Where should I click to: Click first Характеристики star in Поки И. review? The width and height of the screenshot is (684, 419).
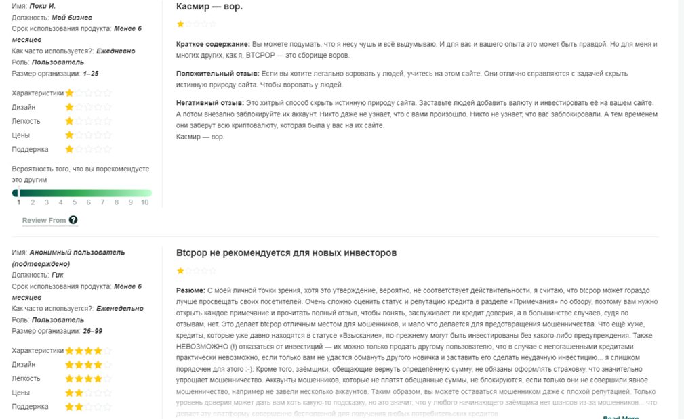[x=69, y=93]
